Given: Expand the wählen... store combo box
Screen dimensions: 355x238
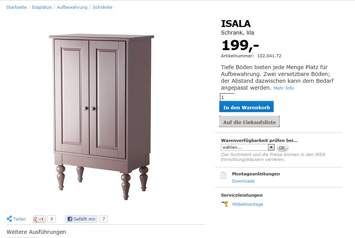Looking at the screenshot, I should click(248, 147).
